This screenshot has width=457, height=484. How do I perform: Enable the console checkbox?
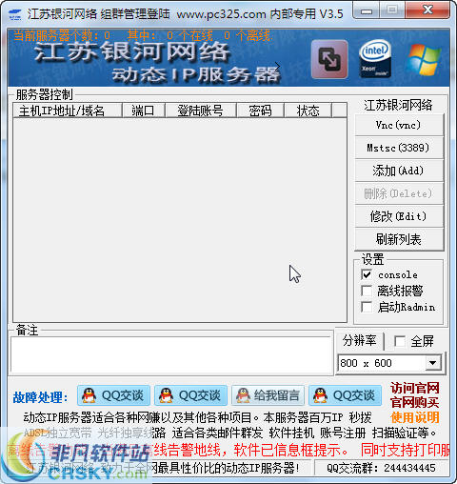(x=367, y=274)
